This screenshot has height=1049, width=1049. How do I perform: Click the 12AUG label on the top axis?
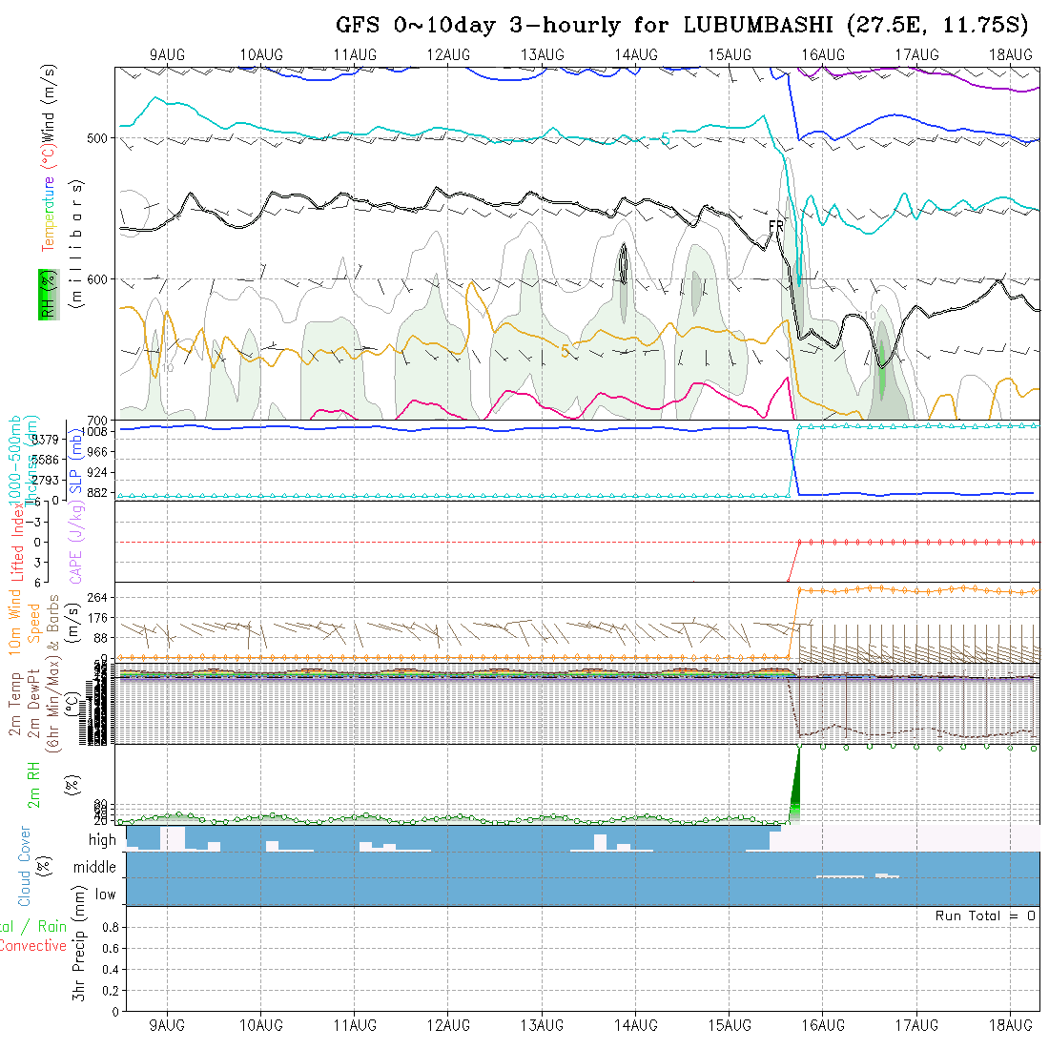click(448, 55)
